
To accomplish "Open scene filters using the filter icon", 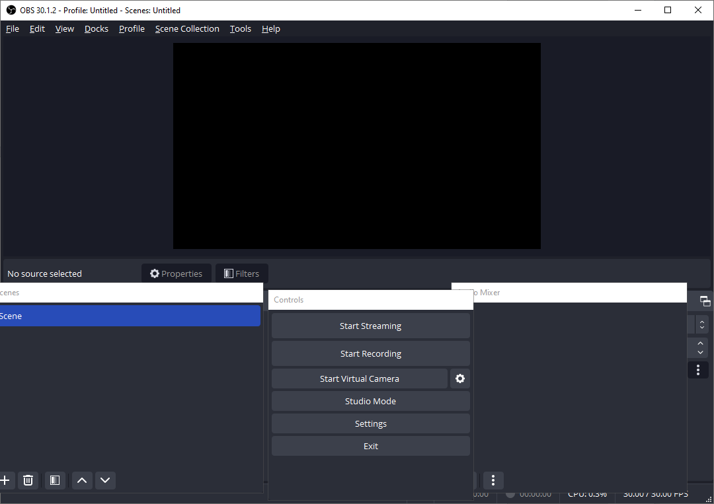I will click(x=55, y=480).
